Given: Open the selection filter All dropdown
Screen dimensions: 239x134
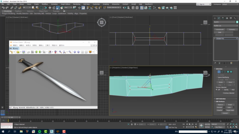Looking at the screenshot, I should [x=27, y=7].
